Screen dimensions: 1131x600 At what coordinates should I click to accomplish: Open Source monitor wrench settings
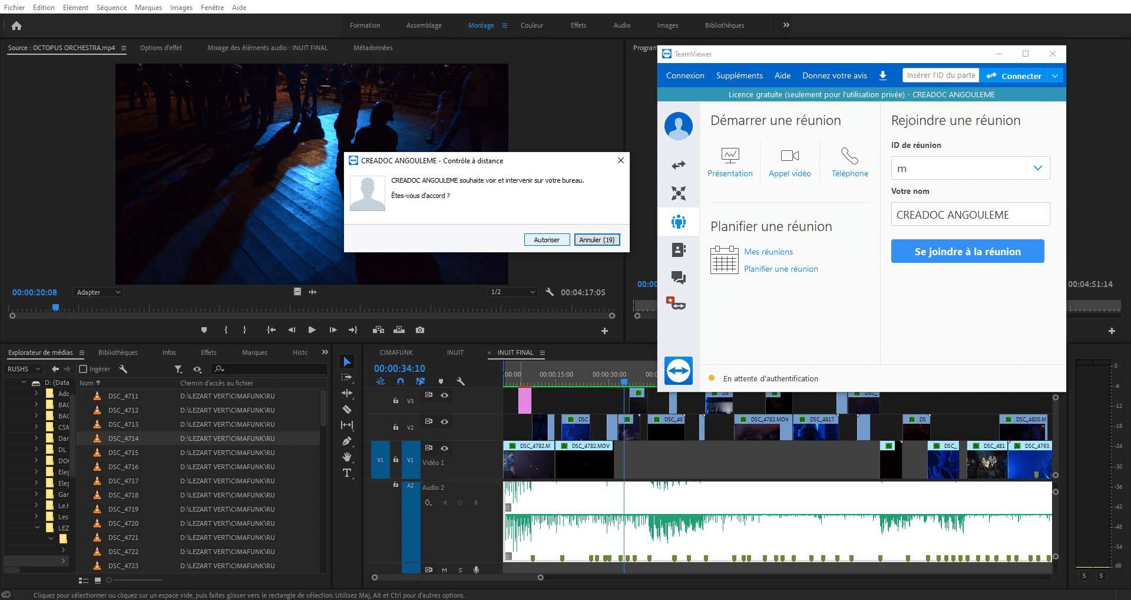tap(550, 292)
